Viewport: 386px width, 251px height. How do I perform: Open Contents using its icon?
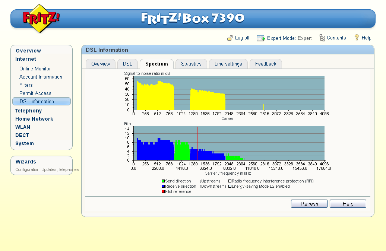click(321, 38)
